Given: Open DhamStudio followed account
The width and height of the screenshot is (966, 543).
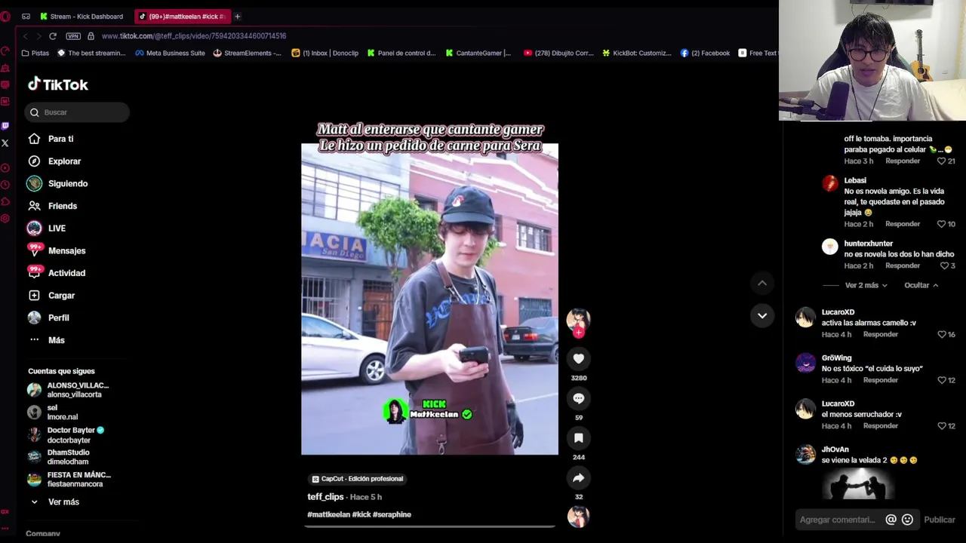Looking at the screenshot, I should (58, 457).
